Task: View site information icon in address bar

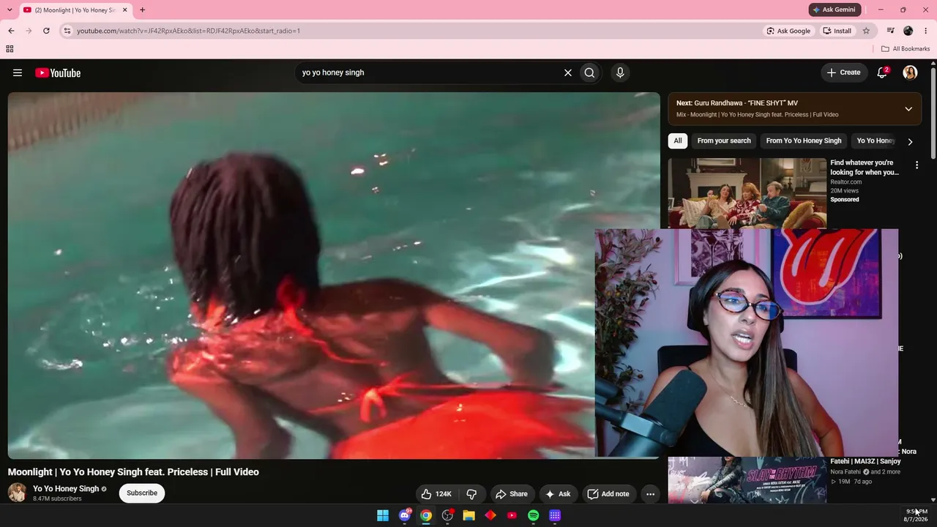Action: coord(67,31)
